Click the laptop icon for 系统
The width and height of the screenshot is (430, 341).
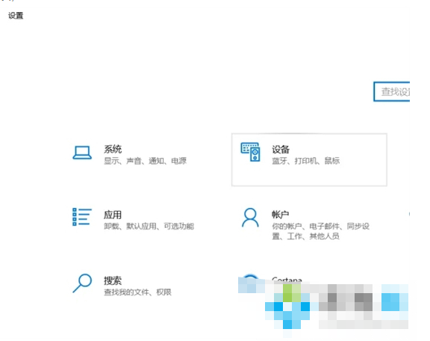[x=82, y=153]
